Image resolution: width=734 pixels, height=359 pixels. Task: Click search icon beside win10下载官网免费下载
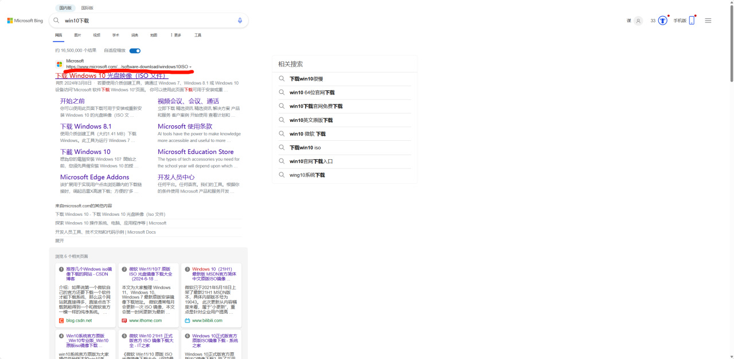[282, 106]
